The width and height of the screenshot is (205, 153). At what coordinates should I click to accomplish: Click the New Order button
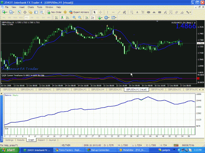click(x=54, y=12)
